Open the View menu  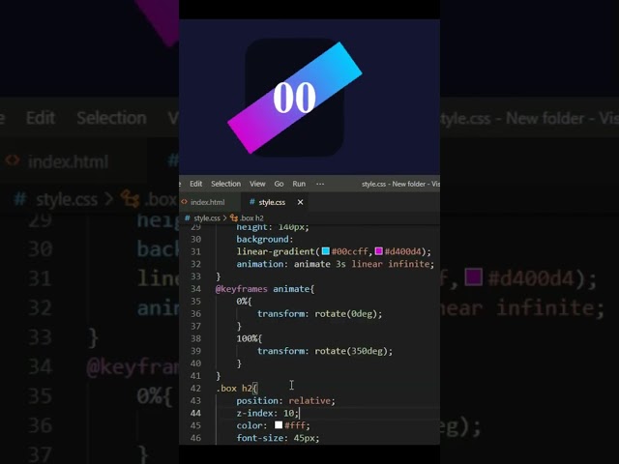[257, 184]
